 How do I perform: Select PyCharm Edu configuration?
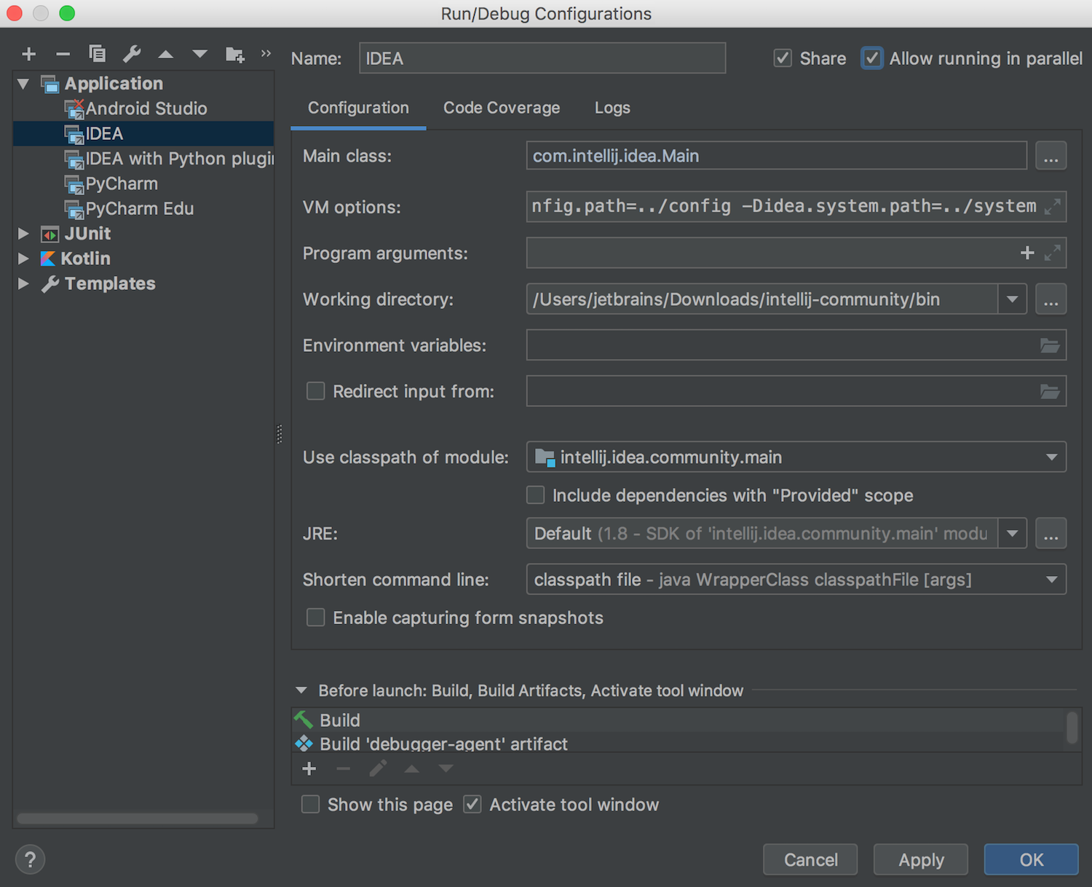click(x=140, y=209)
